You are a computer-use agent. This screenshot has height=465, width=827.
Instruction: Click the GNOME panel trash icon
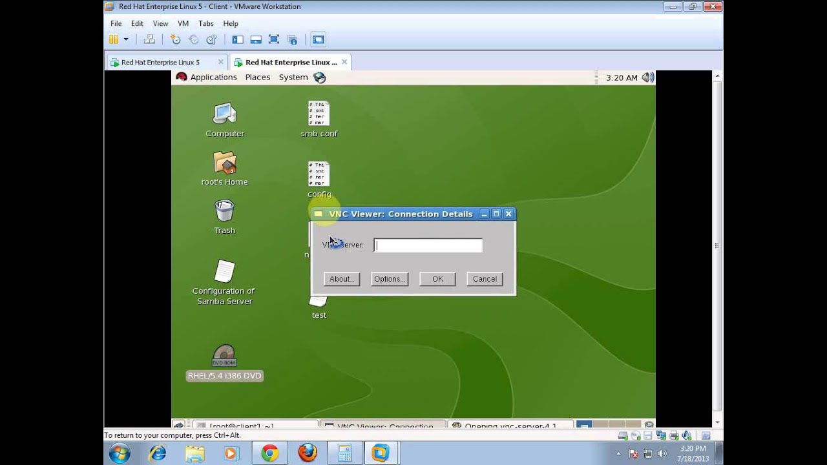pyautogui.click(x=648, y=424)
